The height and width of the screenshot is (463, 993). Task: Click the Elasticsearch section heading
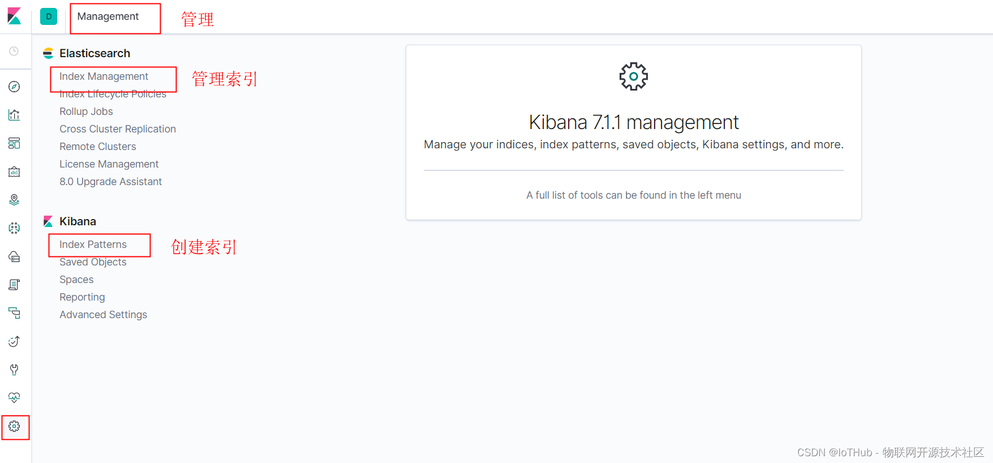[94, 53]
